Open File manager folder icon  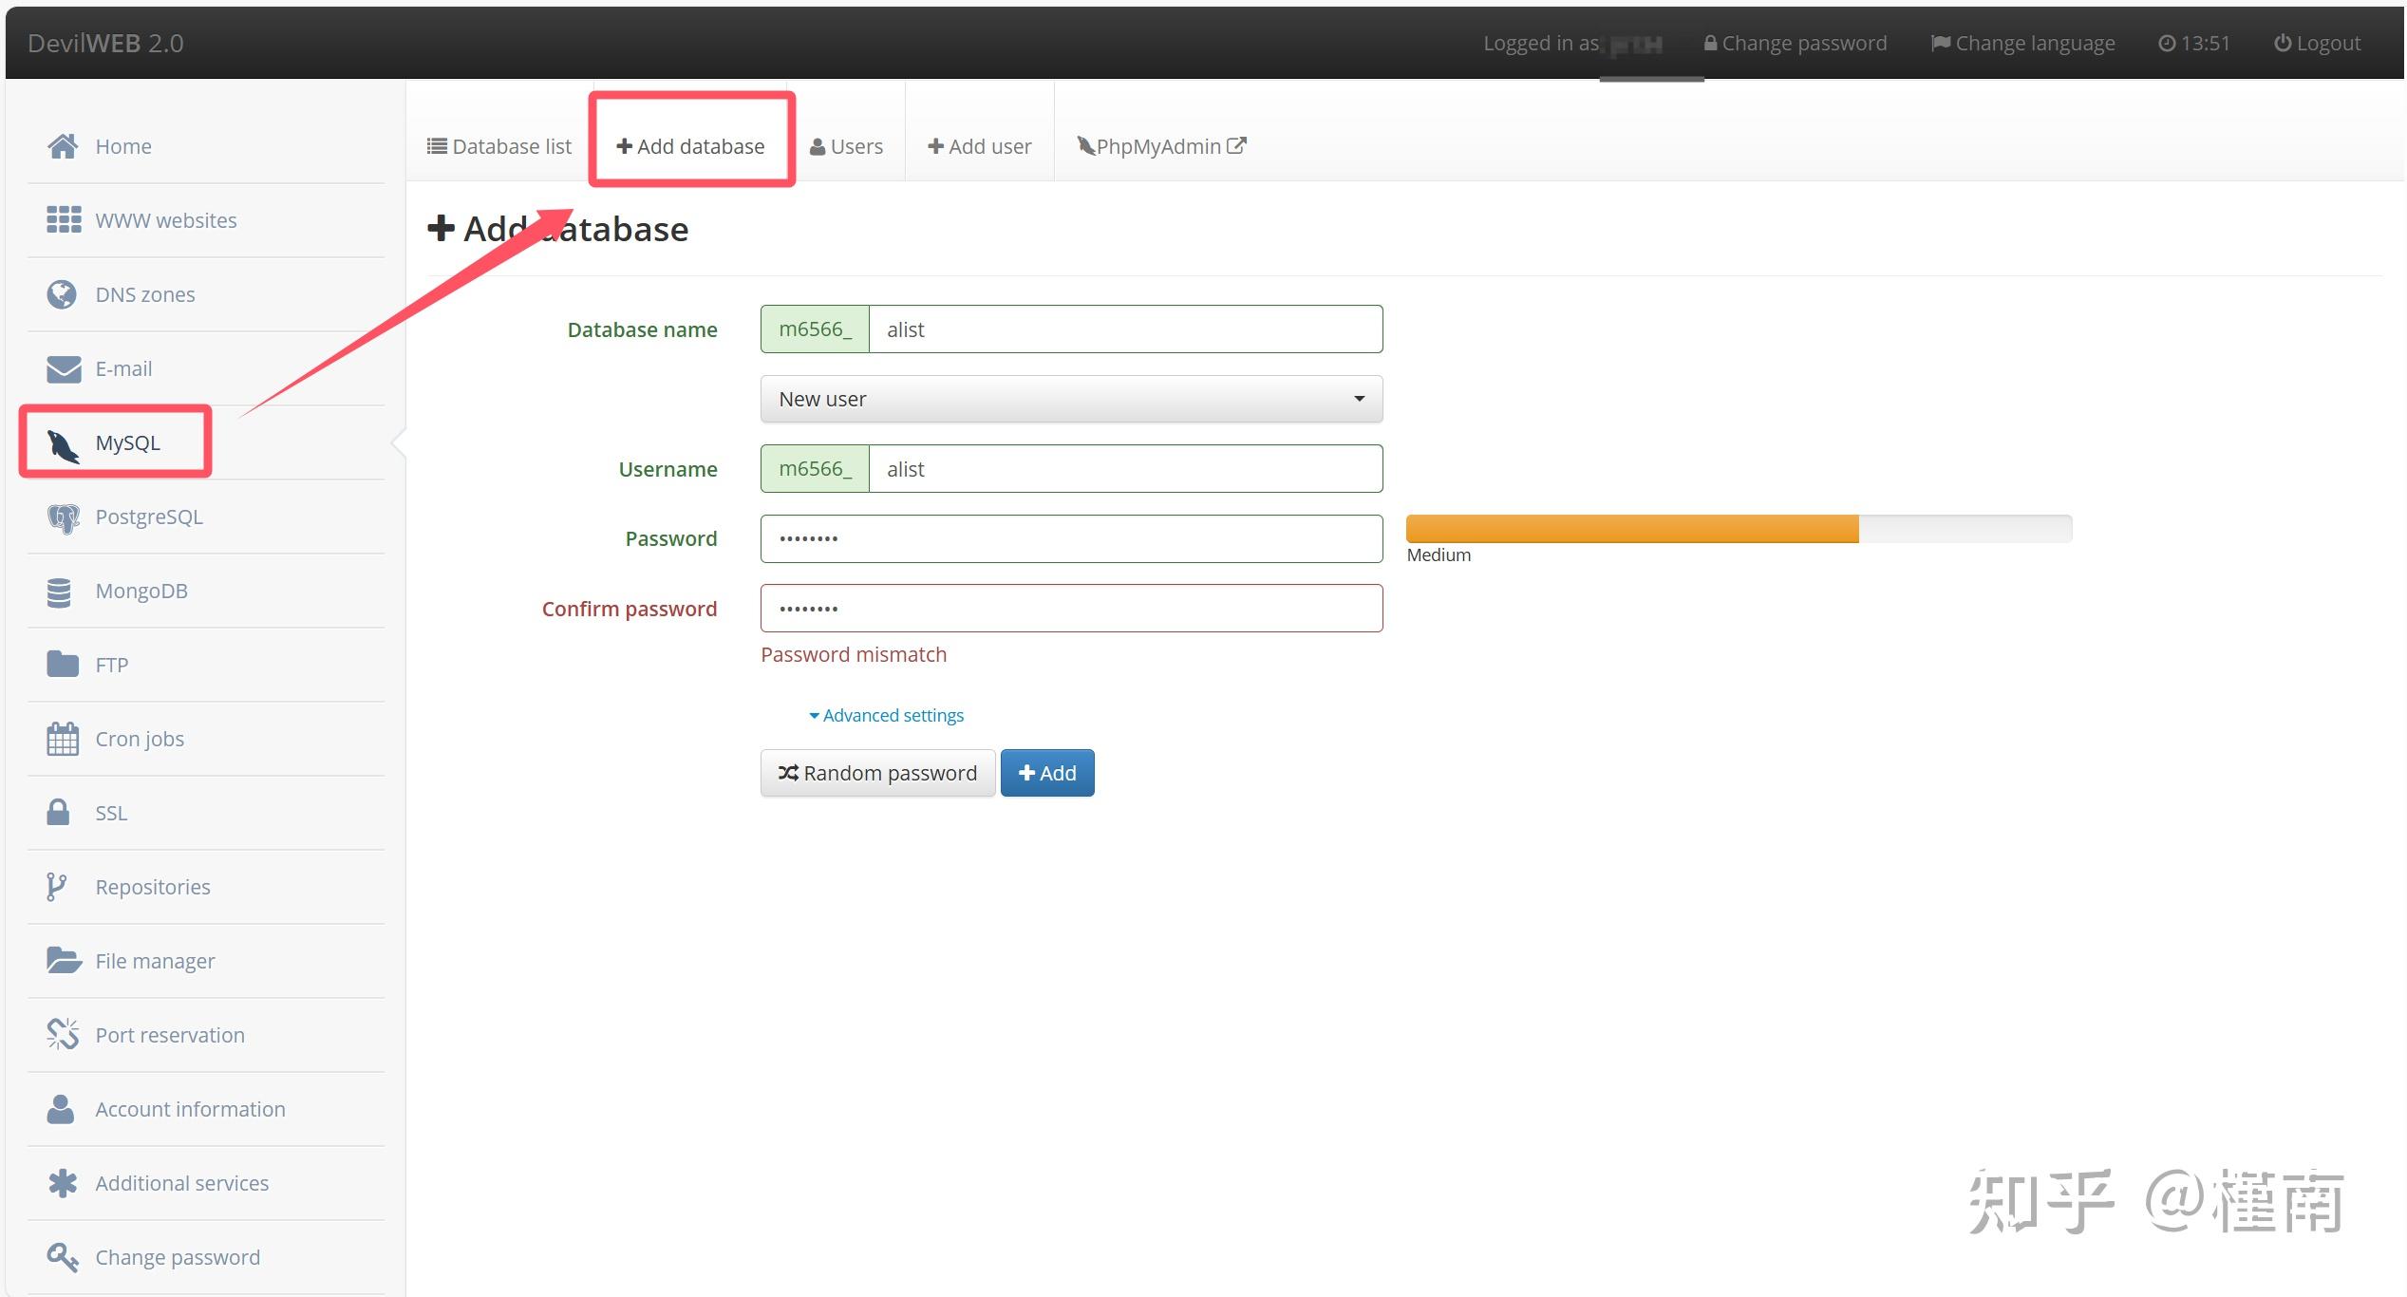[63, 960]
